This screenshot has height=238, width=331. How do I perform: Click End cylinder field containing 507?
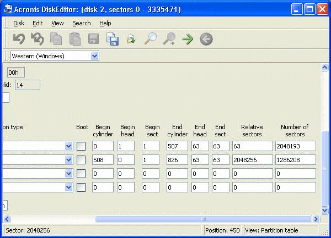point(177,146)
